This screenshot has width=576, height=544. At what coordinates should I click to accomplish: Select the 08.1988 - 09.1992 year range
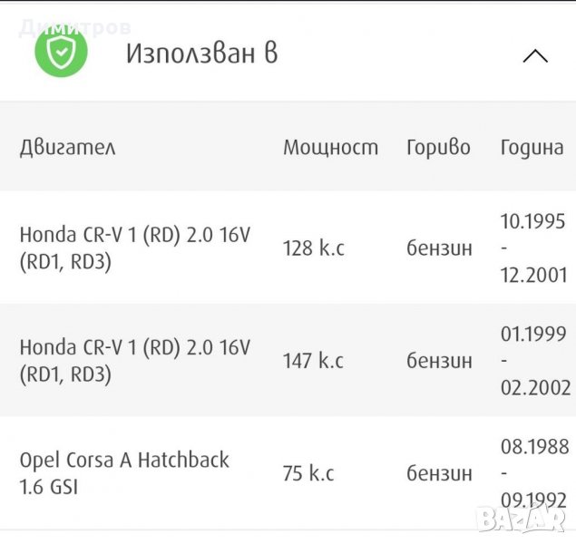pos(535,472)
